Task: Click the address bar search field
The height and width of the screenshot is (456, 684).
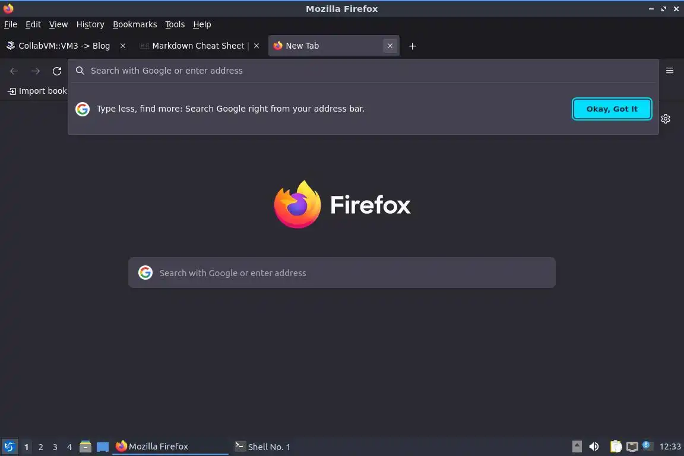Action: coord(363,71)
